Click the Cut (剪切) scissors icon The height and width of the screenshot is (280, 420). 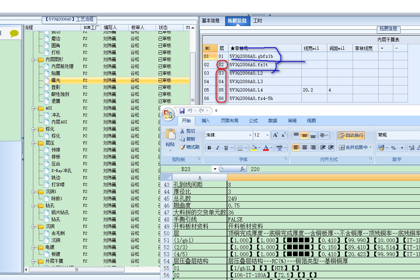coord(182,131)
